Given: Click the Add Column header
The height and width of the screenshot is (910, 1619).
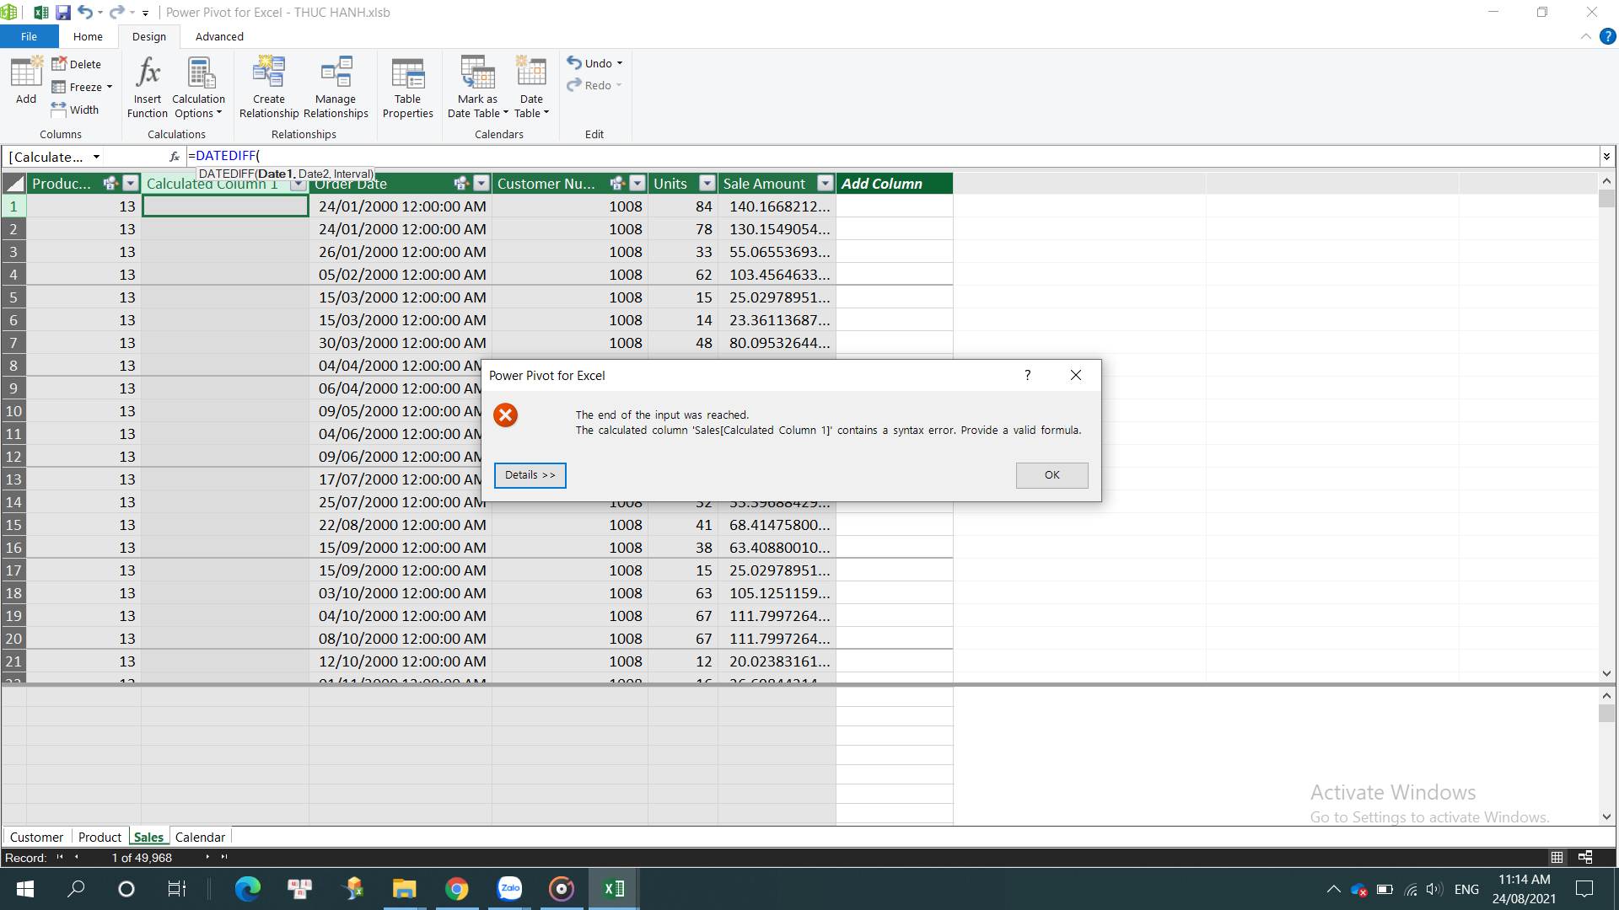Looking at the screenshot, I should tap(895, 184).
